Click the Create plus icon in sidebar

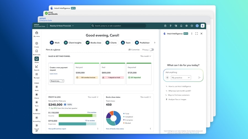pyautogui.click(x=37, y=43)
